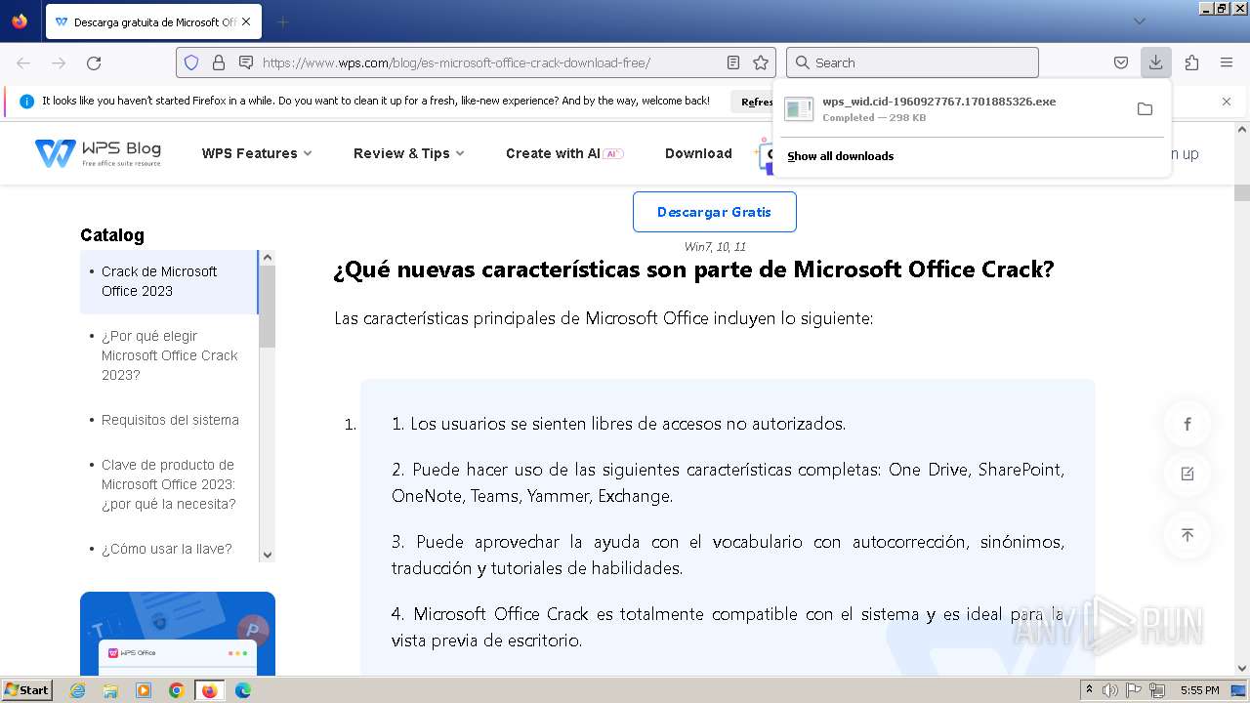Click the page vertical scrollbar thumb

tap(1242, 192)
